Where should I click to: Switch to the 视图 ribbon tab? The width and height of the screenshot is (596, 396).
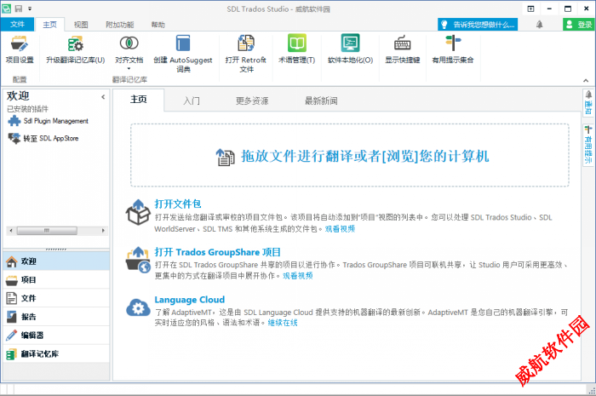coord(81,25)
